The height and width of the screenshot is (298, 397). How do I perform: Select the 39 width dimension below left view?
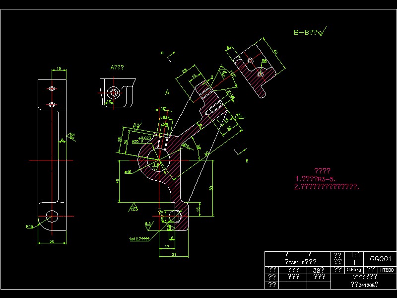52,241
